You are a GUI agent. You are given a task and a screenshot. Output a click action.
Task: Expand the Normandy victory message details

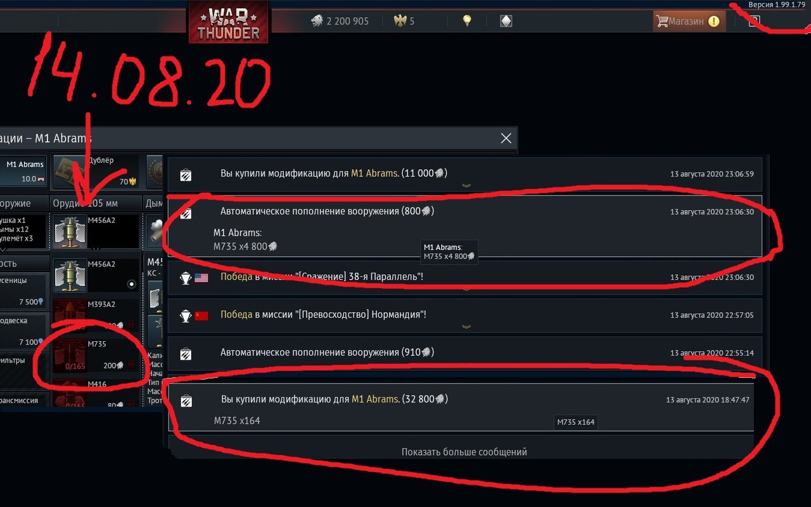pos(464,315)
